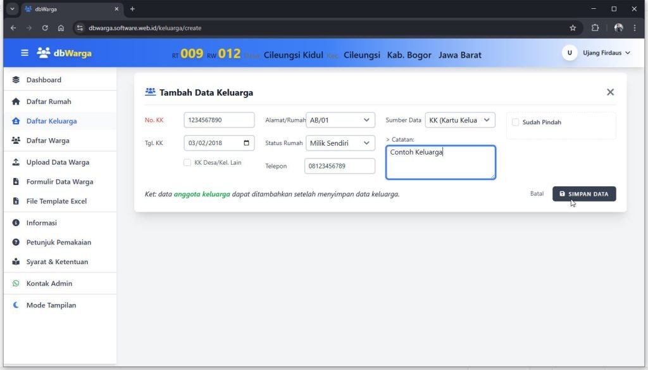648x370 pixels.
Task: Tick the Sudah Pindah checkbox
Action: tap(515, 122)
